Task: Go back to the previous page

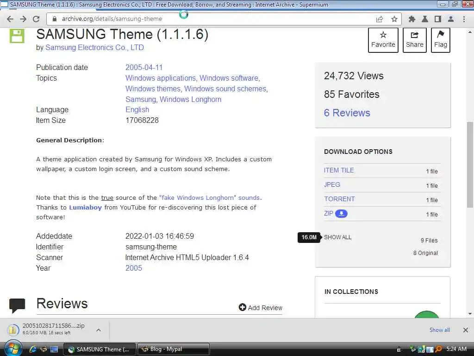Action: coord(10,19)
